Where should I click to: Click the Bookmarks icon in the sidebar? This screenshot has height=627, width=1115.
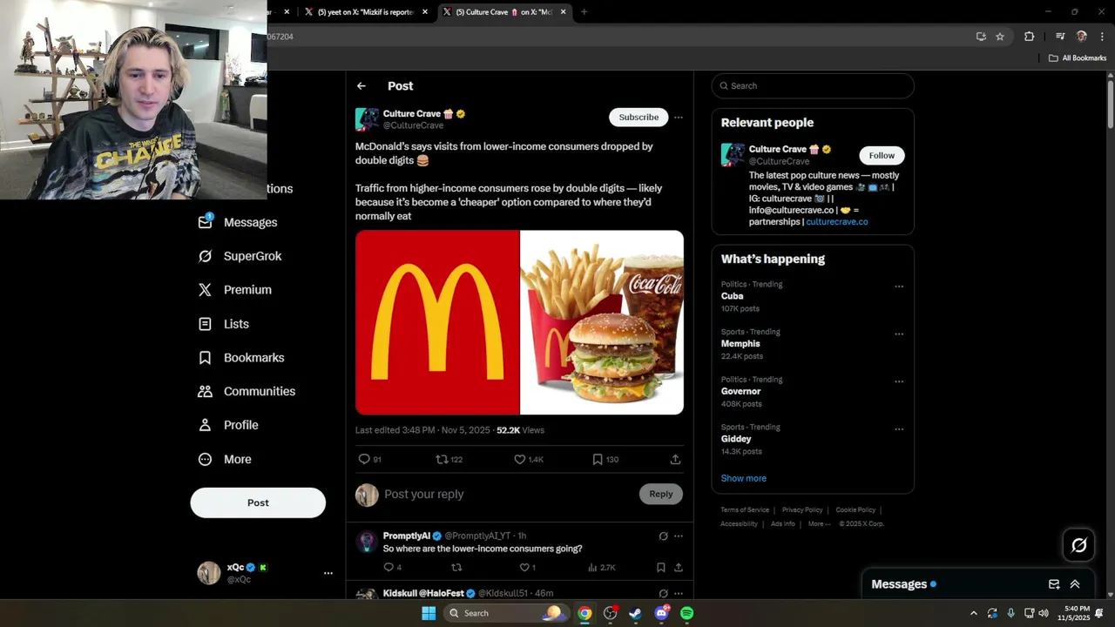coord(205,358)
